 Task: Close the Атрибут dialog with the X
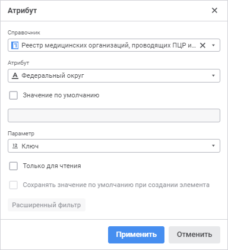point(214,10)
